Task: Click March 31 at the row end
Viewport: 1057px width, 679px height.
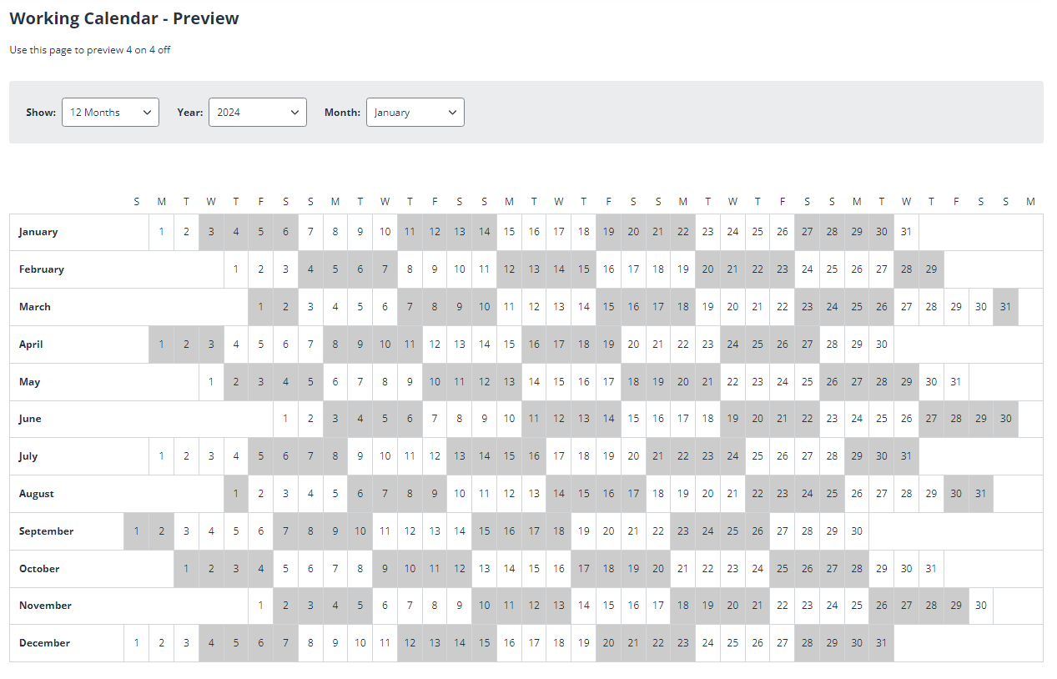Action: tap(1005, 306)
